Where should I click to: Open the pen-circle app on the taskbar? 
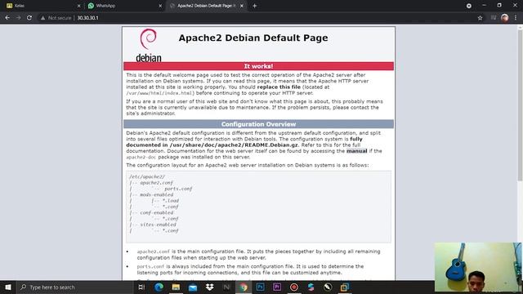(328, 287)
